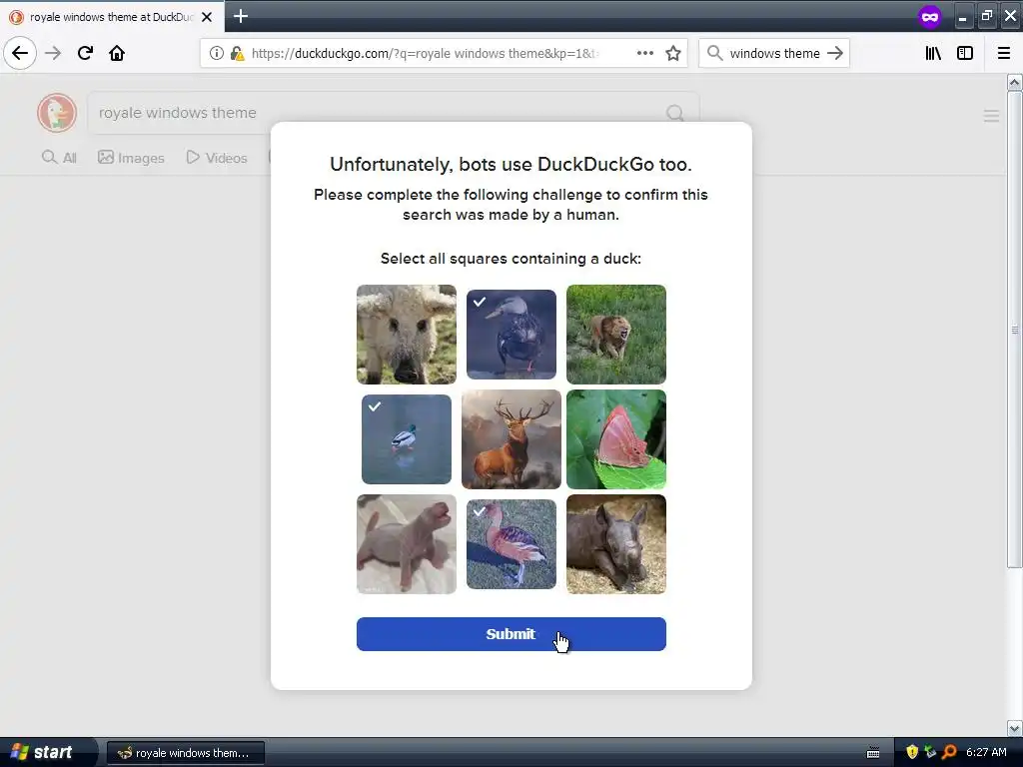Switch to the All results tab
This screenshot has width=1023, height=767.
[x=59, y=157]
